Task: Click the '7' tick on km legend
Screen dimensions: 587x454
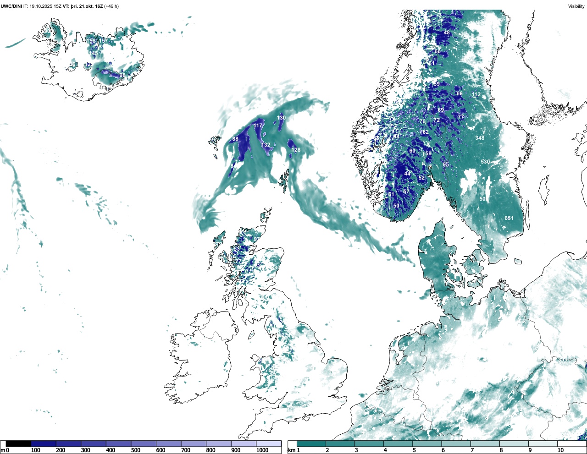Action: [x=472, y=450]
